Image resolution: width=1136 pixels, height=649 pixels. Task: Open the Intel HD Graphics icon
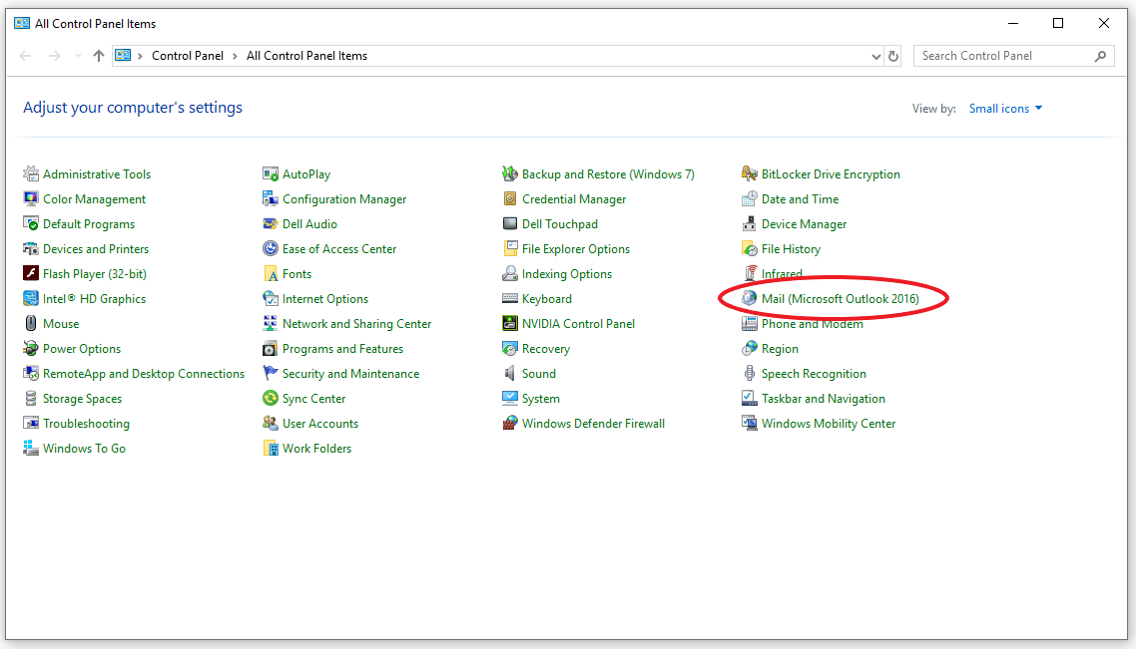[x=31, y=299]
